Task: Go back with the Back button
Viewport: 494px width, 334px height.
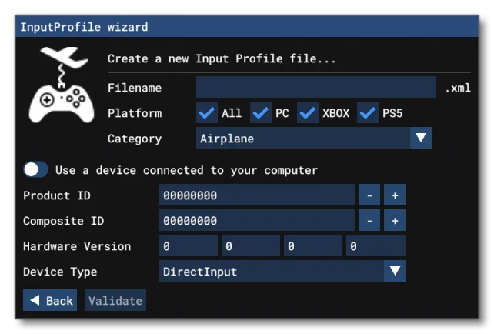Action: (x=50, y=300)
